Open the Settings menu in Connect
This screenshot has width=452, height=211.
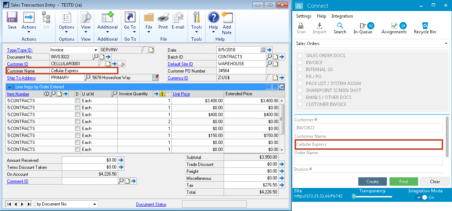point(304,16)
